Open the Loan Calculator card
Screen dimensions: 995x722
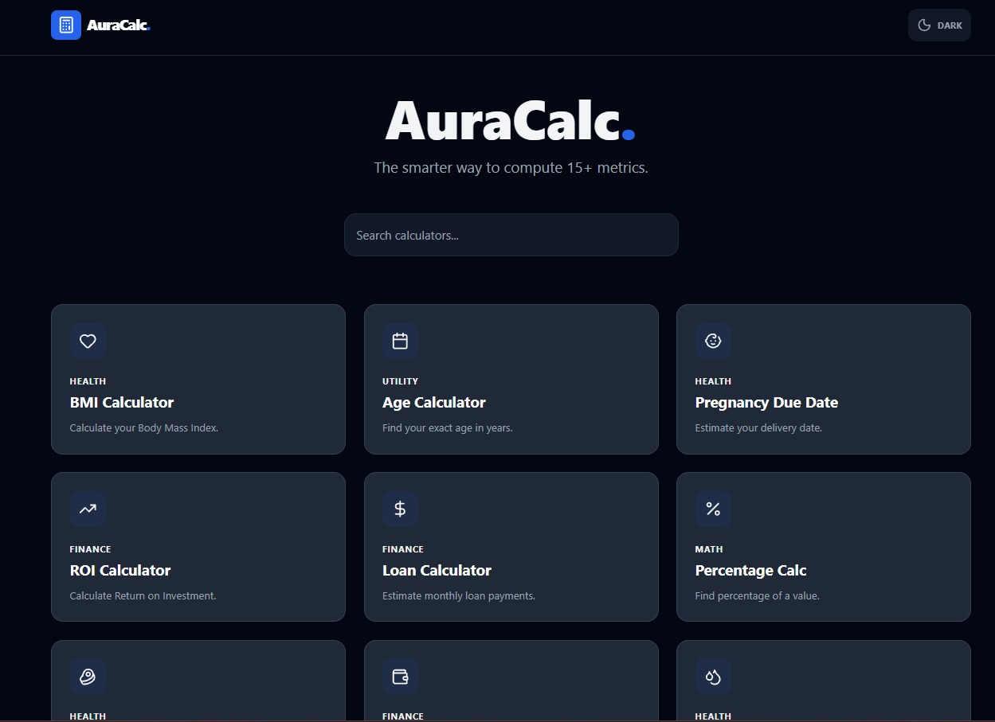click(x=511, y=547)
